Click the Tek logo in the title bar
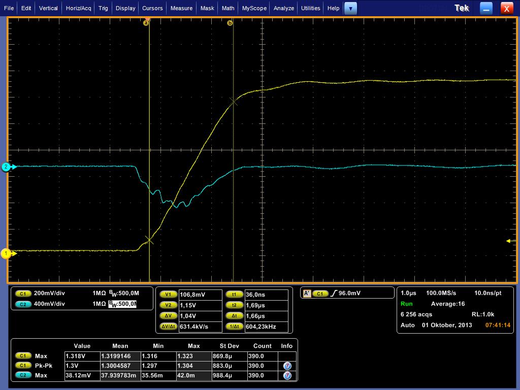The height and width of the screenshot is (390, 520). pyautogui.click(x=462, y=8)
